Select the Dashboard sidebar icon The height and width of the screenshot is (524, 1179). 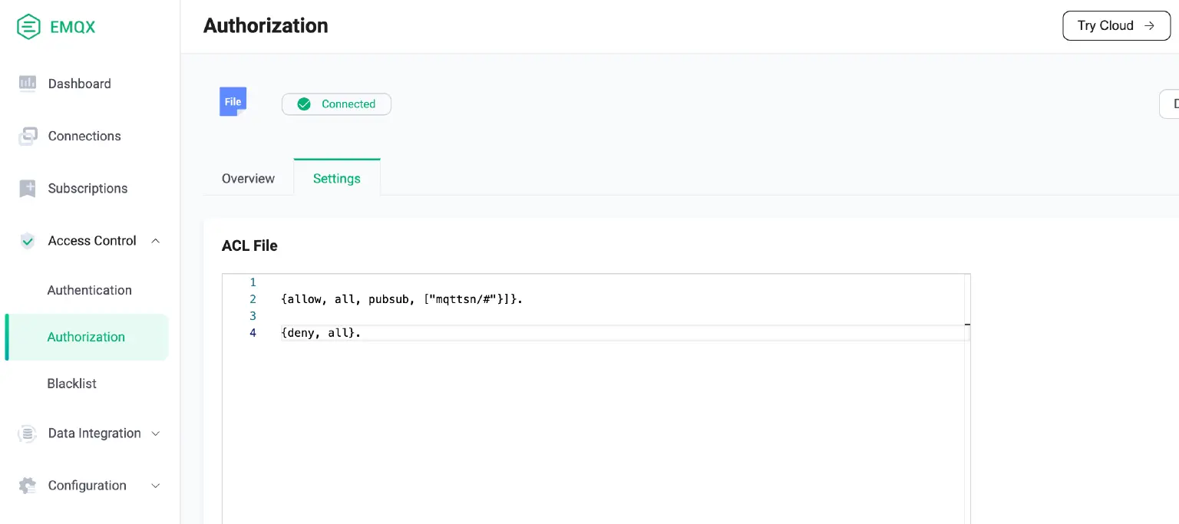(28, 84)
